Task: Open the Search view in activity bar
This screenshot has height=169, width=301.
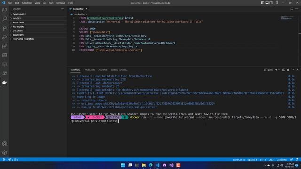Action: coord(4,19)
